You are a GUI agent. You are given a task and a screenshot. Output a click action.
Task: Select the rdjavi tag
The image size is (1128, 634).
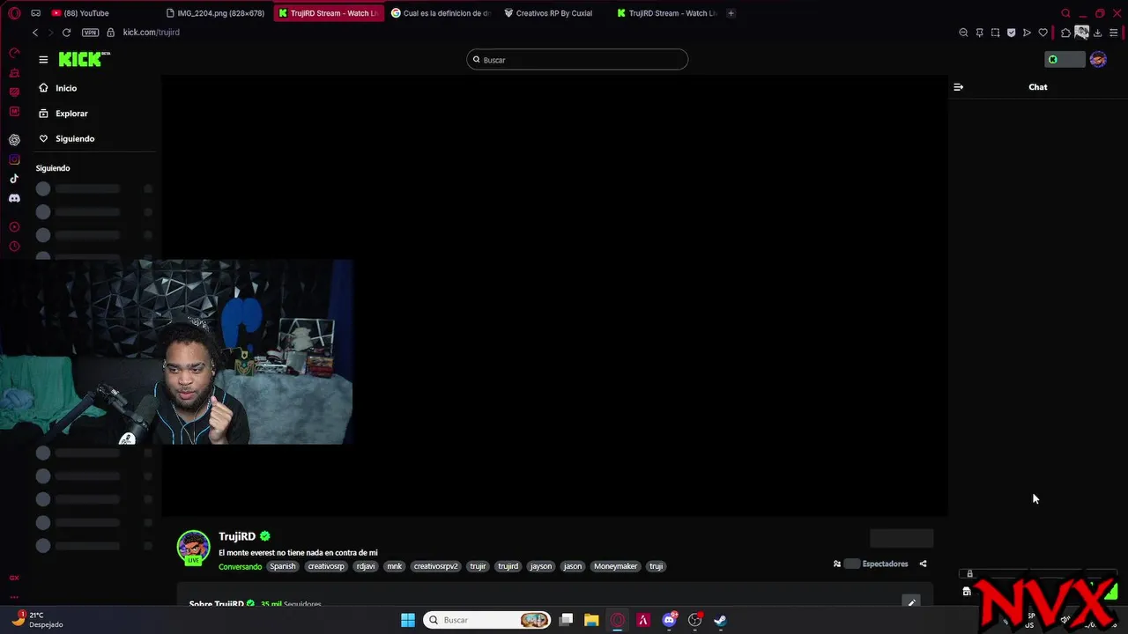[366, 566]
